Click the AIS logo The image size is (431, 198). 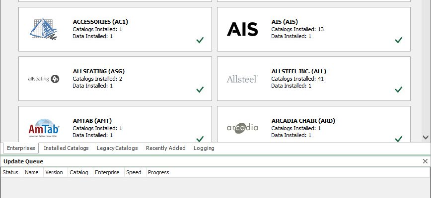point(242,29)
